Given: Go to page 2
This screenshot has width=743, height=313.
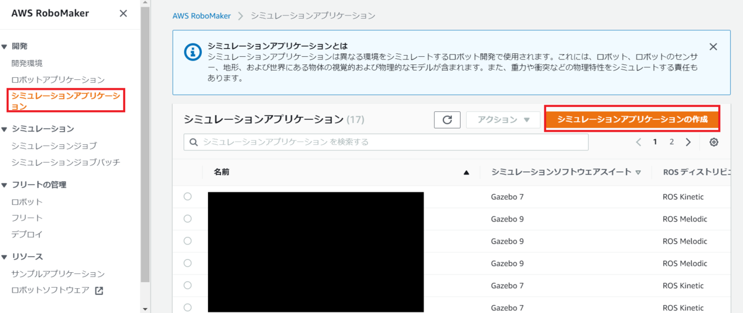Looking at the screenshot, I should pyautogui.click(x=671, y=142).
